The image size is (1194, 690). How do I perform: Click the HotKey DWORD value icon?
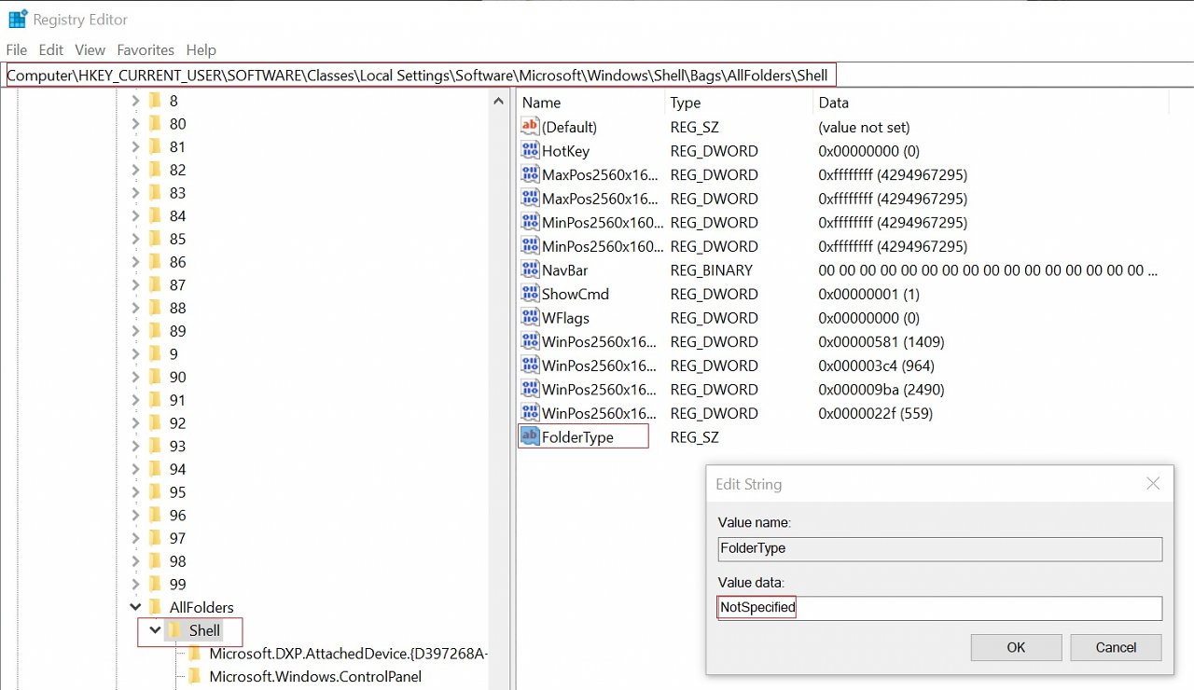pos(530,151)
